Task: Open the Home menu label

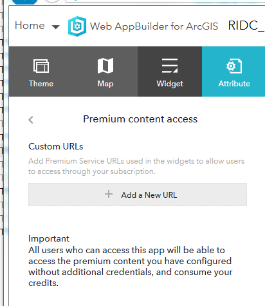Action: 30,26
